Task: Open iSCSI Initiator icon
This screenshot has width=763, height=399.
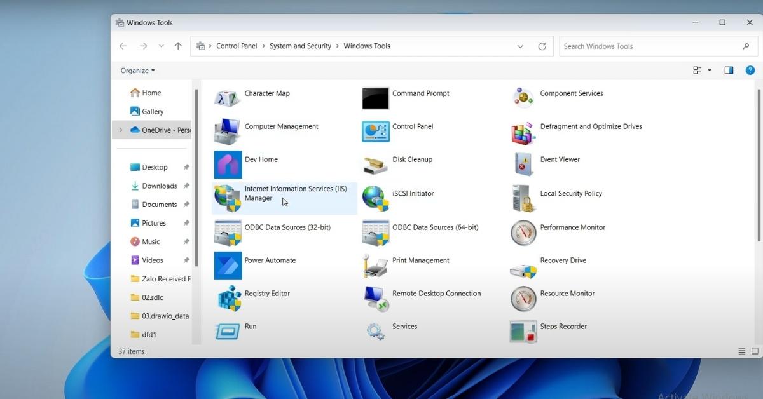Action: coord(375,198)
